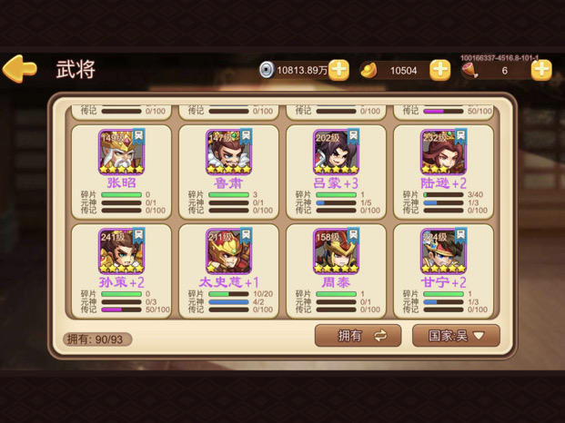Tap the yellow back arrow icon
This screenshot has height=423, width=565.
point(20,69)
